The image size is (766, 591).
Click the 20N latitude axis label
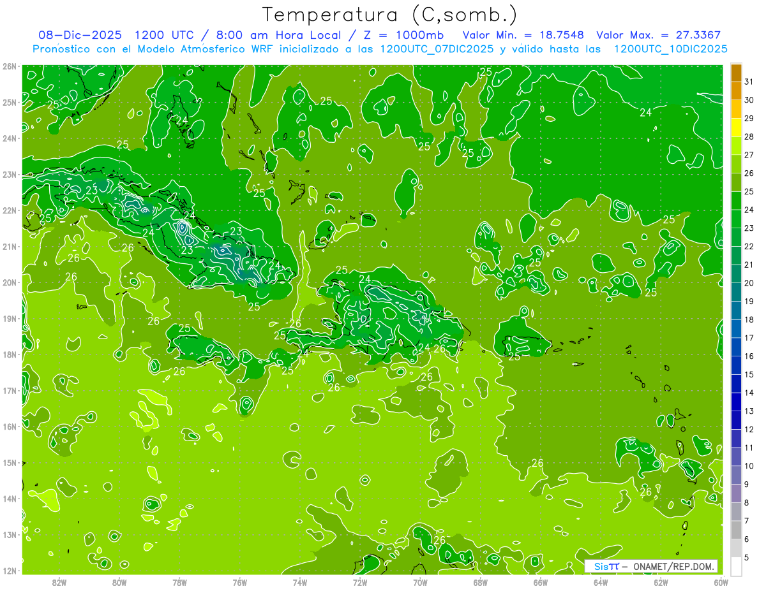click(x=9, y=282)
